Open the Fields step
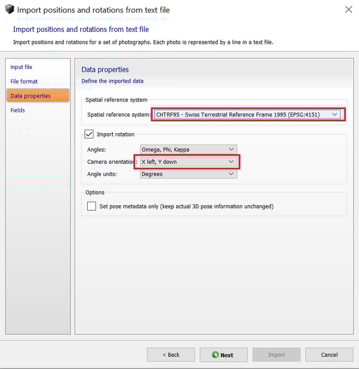359x369 pixels. pyautogui.click(x=18, y=110)
